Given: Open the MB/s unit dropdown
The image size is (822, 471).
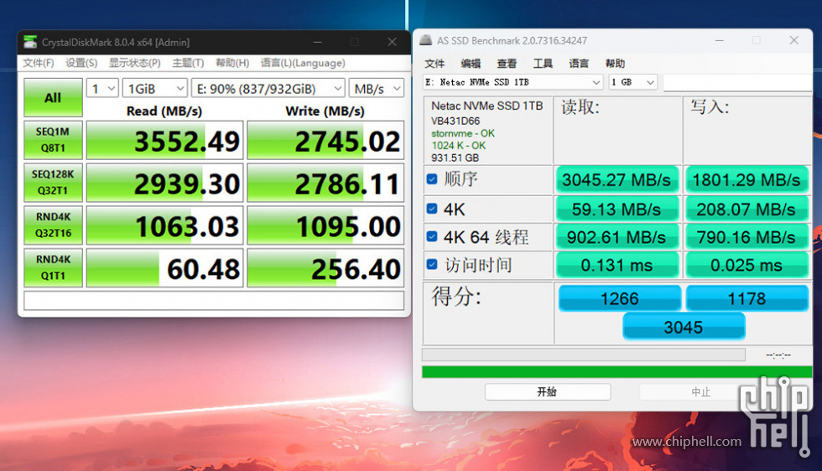Looking at the screenshot, I should (x=377, y=89).
